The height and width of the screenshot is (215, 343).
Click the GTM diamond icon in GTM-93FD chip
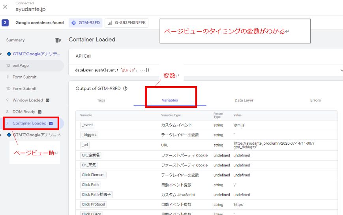(74, 23)
